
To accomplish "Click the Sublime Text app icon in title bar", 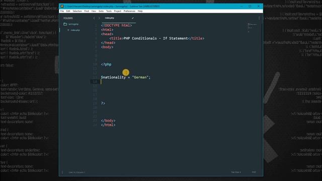I will tap(62, 6).
